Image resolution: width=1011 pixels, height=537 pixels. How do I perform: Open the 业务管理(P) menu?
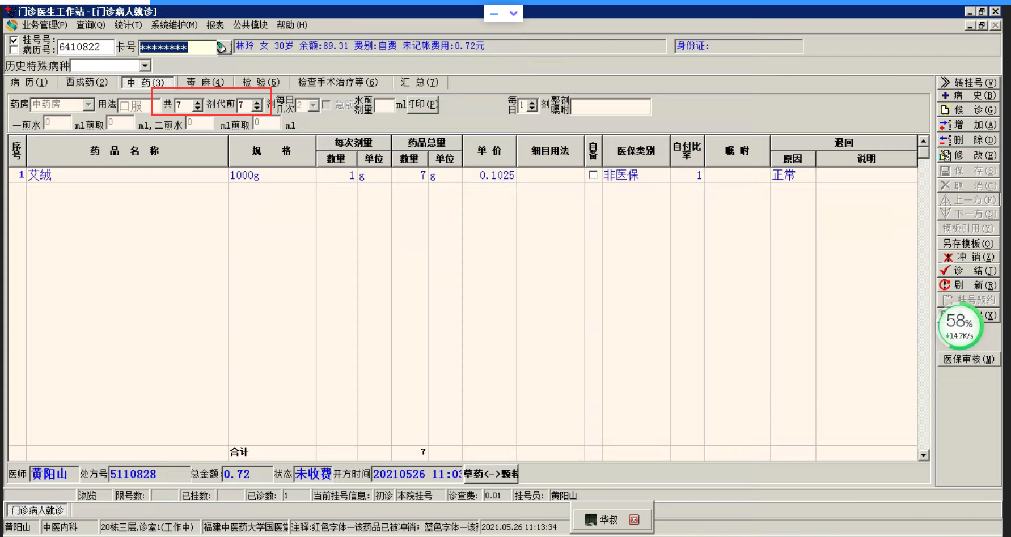click(x=45, y=25)
